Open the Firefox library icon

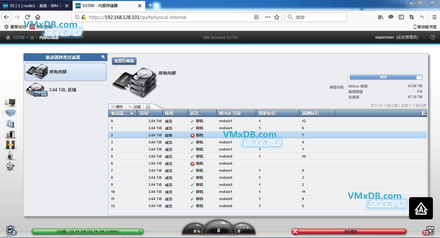coord(381,17)
